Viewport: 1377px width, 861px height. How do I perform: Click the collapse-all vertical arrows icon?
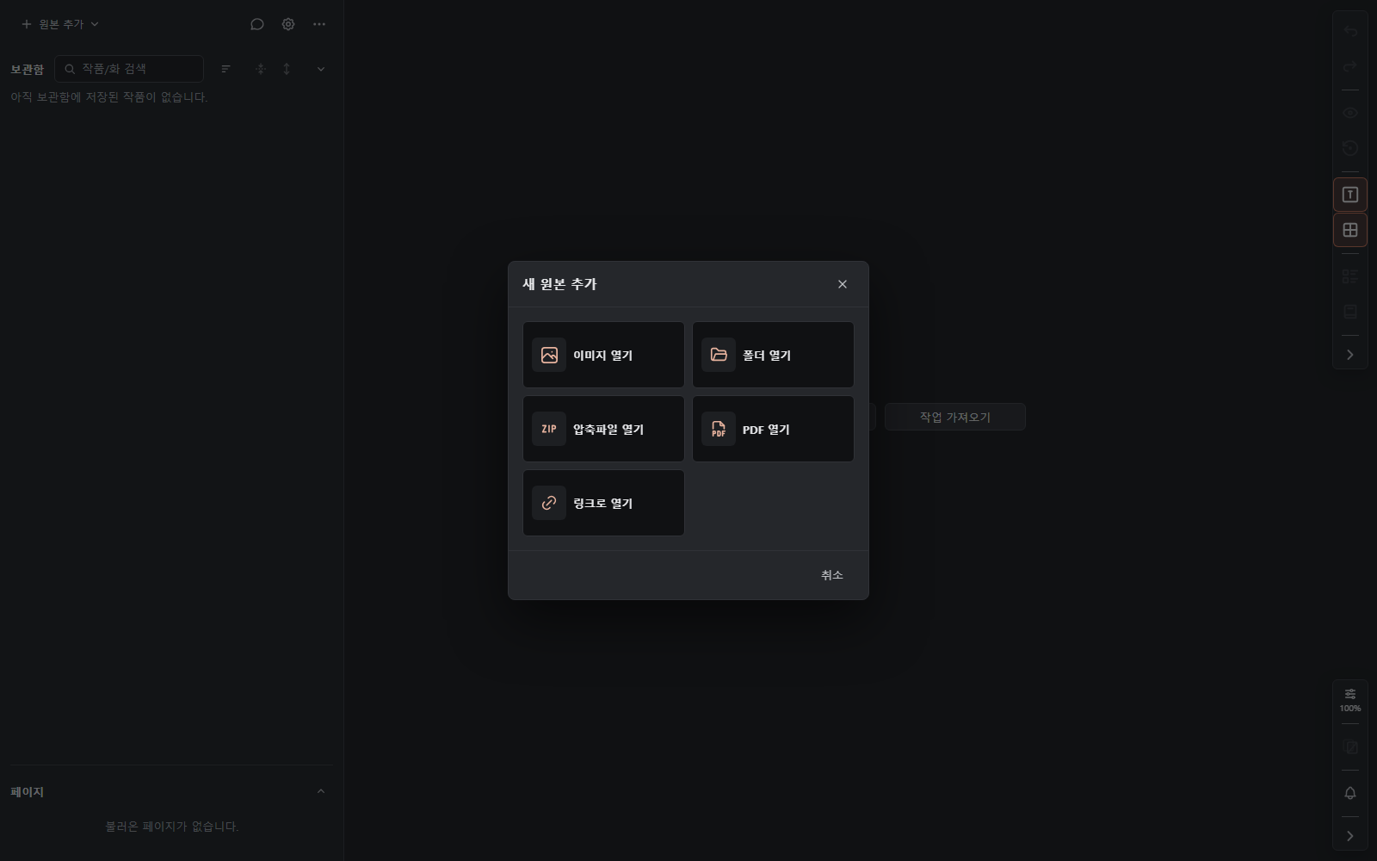261,69
